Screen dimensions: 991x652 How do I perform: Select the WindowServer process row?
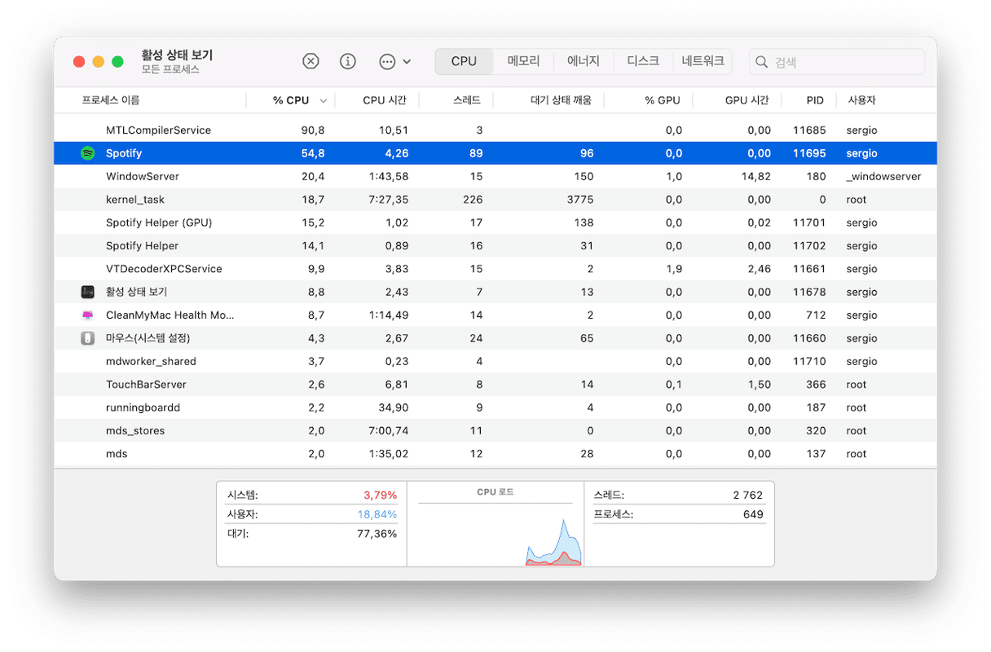(x=495, y=176)
